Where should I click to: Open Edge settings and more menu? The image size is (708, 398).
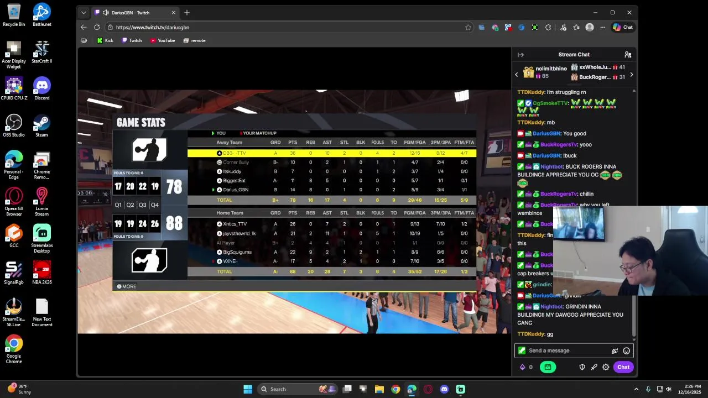[603, 27]
